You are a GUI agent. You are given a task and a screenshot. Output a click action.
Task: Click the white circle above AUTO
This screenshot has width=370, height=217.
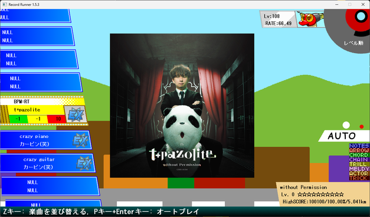click(x=346, y=125)
